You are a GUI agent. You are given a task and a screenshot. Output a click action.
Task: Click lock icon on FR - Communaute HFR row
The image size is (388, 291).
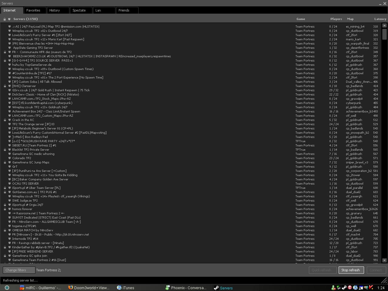click(x=5, y=52)
